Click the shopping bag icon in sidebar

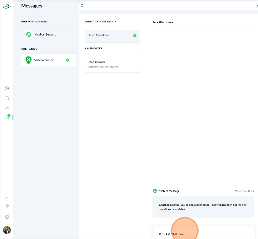pos(7,199)
